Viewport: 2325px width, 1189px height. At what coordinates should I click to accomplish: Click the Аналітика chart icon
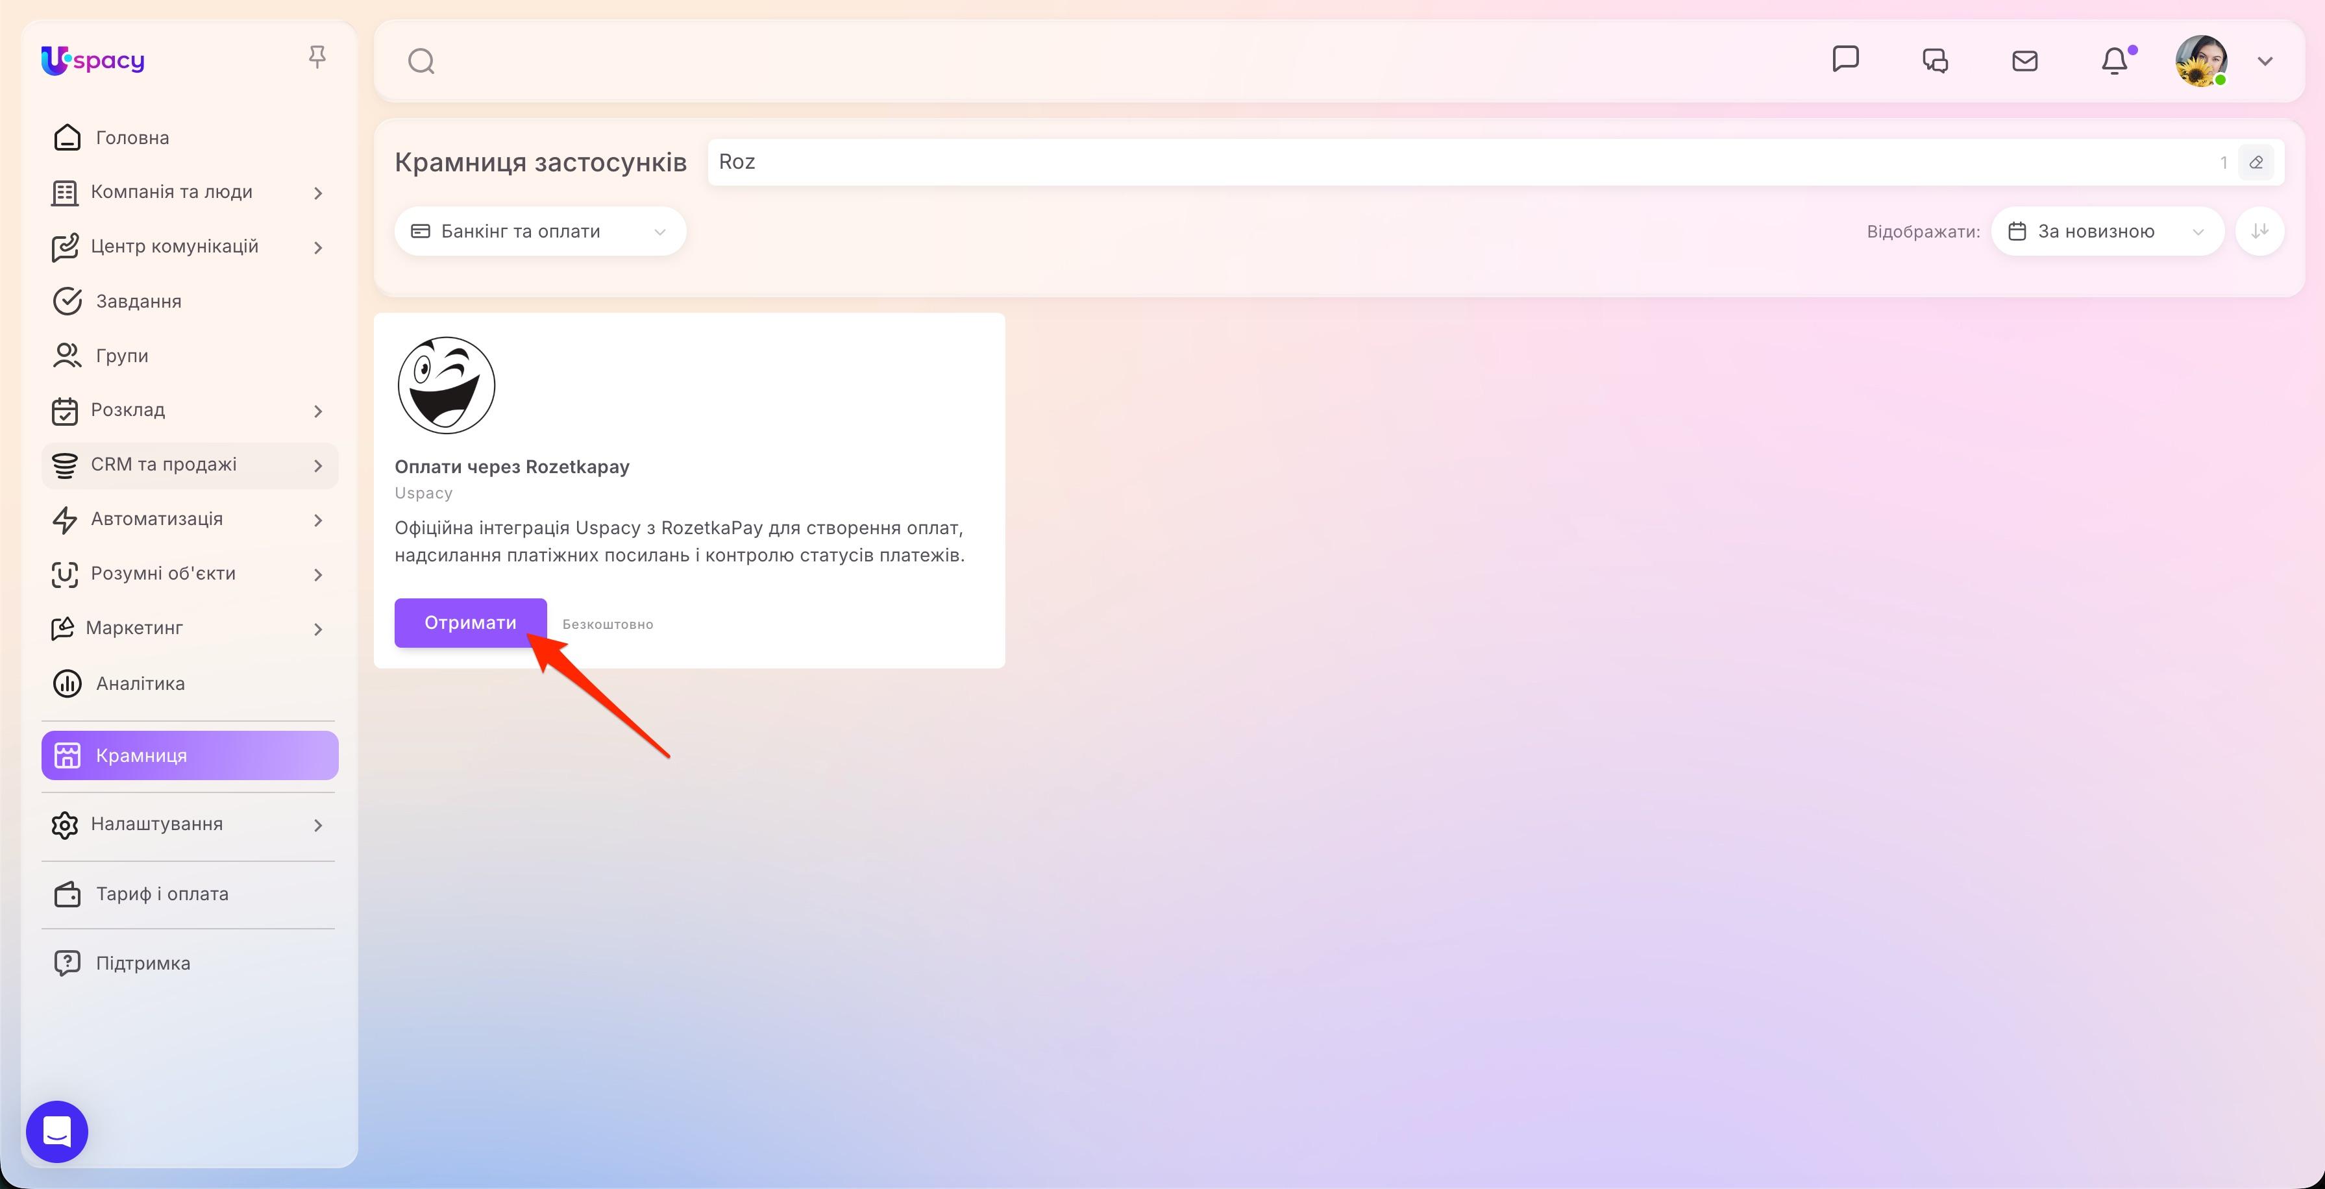click(x=67, y=683)
